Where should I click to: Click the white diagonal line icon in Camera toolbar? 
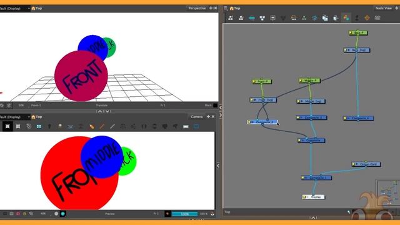(x=112, y=126)
